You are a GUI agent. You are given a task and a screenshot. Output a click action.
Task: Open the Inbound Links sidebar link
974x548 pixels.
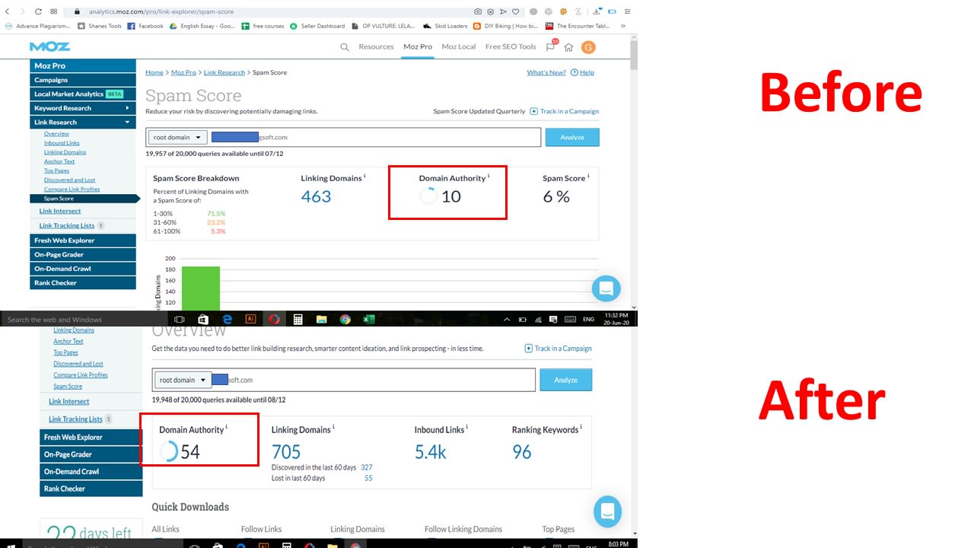tap(62, 143)
